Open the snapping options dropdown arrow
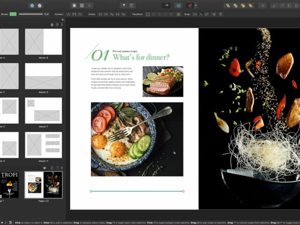 [x=196, y=6]
